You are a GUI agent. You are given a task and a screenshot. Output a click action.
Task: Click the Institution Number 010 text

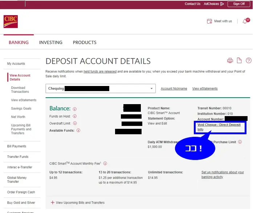pos(215,114)
